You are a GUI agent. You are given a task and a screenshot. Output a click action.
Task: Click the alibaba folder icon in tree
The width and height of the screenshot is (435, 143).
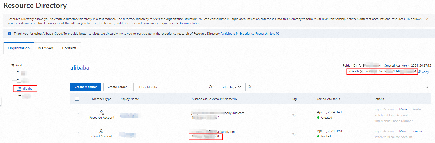[19, 89]
